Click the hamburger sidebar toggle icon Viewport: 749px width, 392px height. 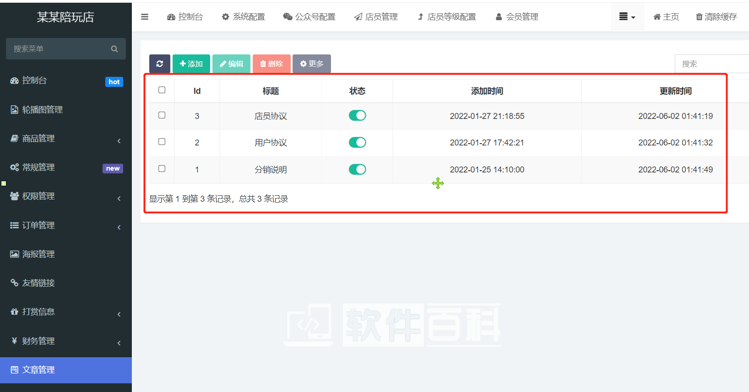tap(145, 17)
